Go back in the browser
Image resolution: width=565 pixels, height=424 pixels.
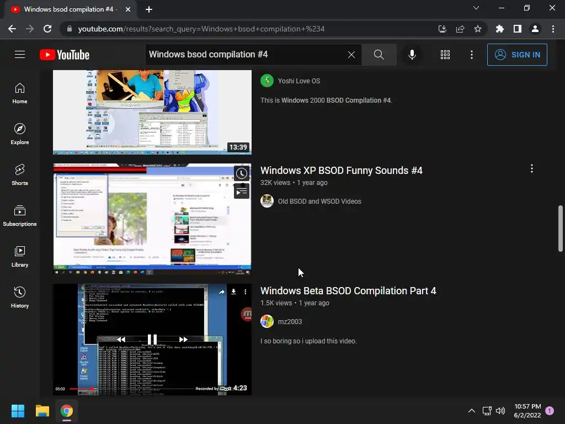[x=12, y=29]
